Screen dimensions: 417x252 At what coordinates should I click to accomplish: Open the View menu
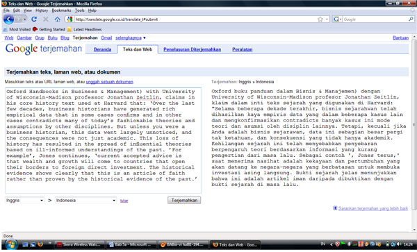tap(27, 10)
